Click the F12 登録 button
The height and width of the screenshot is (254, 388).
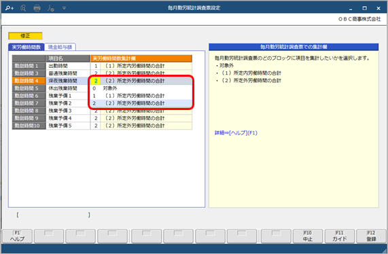tap(371, 236)
